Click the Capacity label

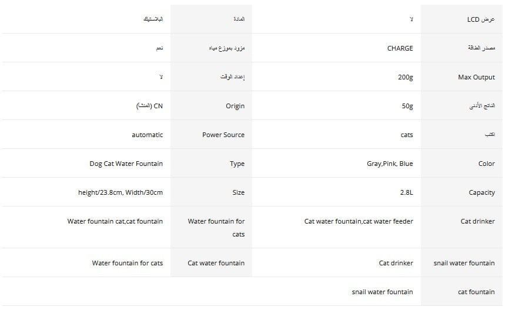click(x=481, y=192)
